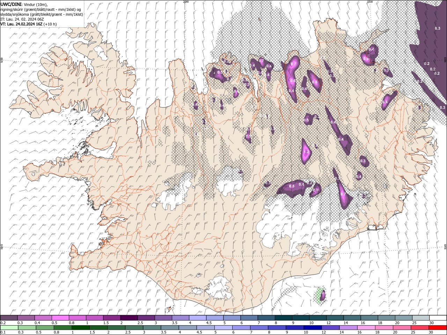Click the 20W longitude label

[186, 2]
